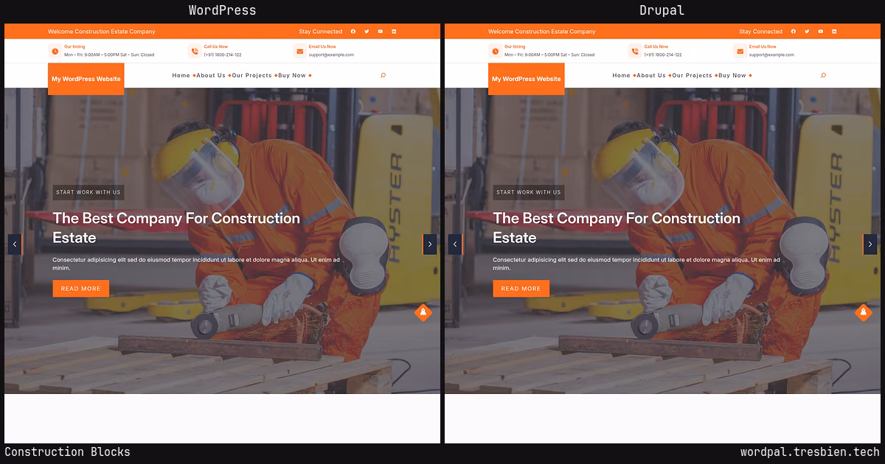The width and height of the screenshot is (885, 464).
Task: Click wordpal.tresbien.tech footer text
Action: click(810, 452)
